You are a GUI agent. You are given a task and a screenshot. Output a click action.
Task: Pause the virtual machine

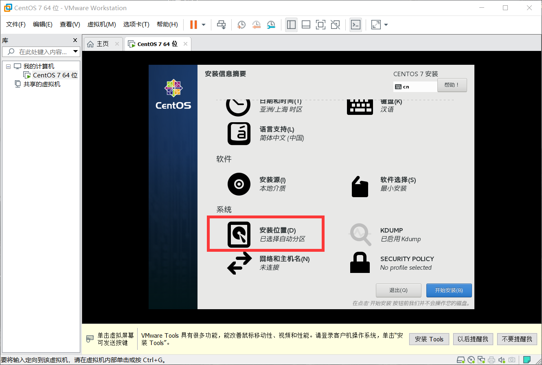(193, 25)
